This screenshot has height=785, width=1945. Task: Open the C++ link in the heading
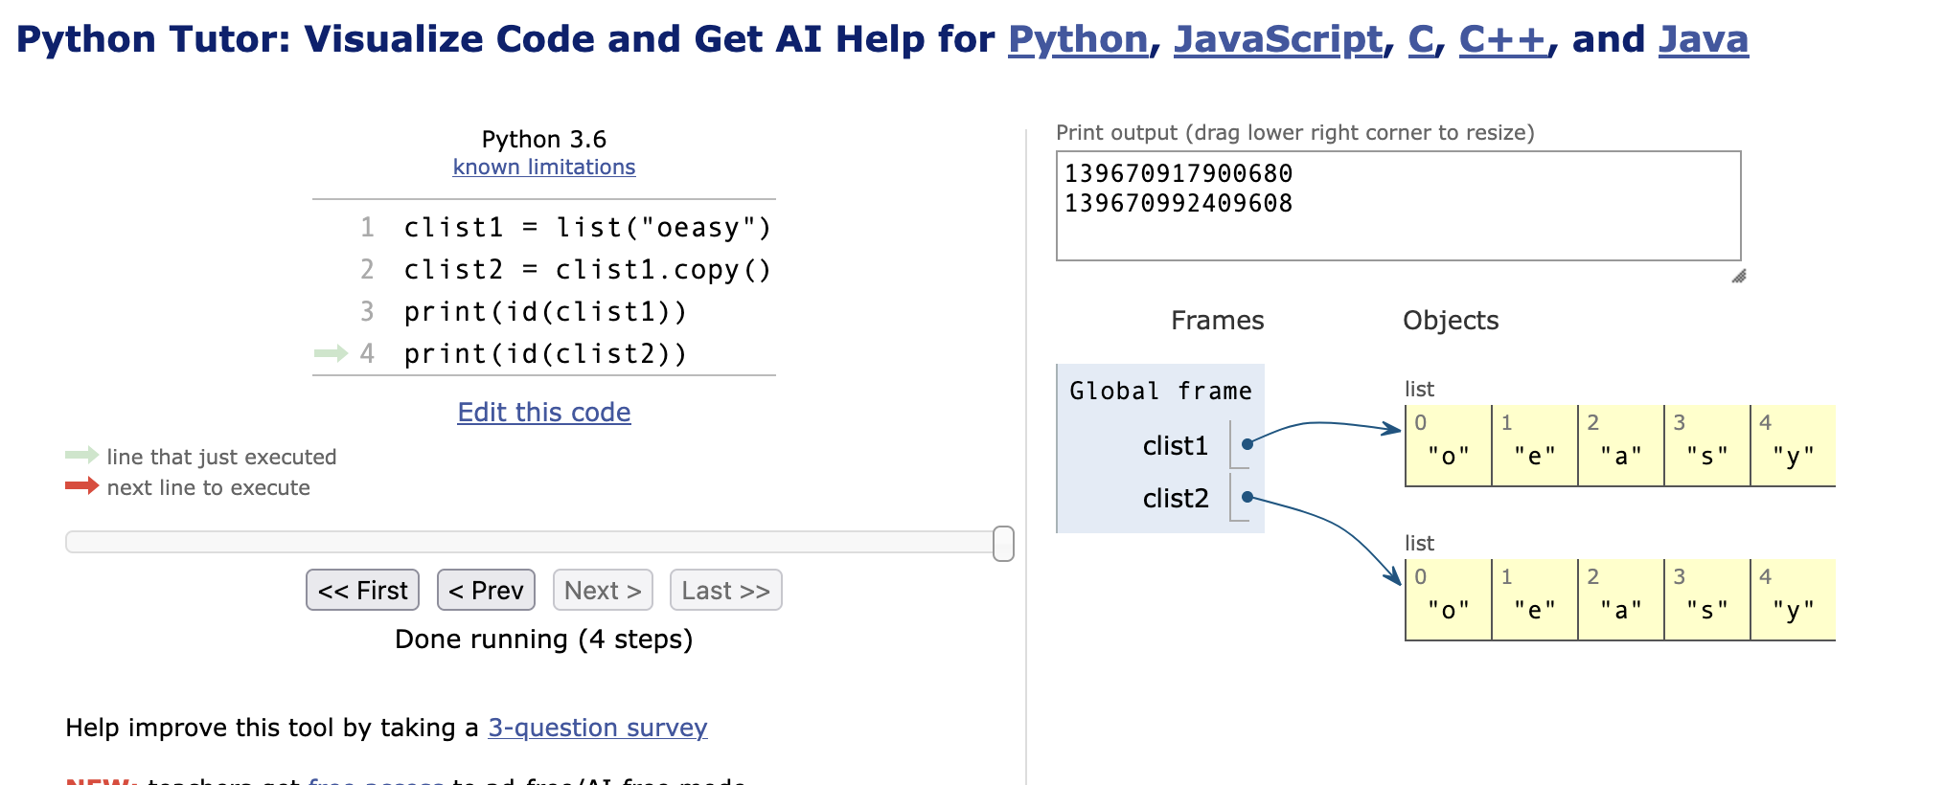(x=1502, y=39)
